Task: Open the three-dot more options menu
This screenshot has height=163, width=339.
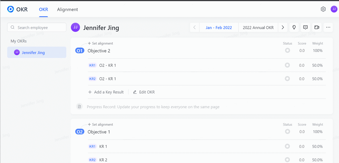Action: point(328,27)
